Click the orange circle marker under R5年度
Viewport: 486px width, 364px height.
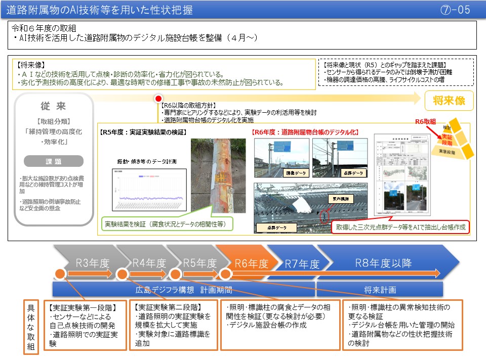click(x=176, y=274)
